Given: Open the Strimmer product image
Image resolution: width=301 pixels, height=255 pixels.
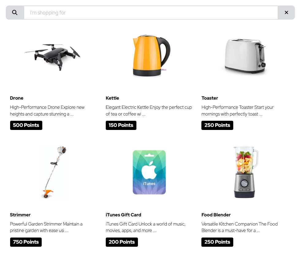Looking at the screenshot, I should pyautogui.click(x=54, y=173).
